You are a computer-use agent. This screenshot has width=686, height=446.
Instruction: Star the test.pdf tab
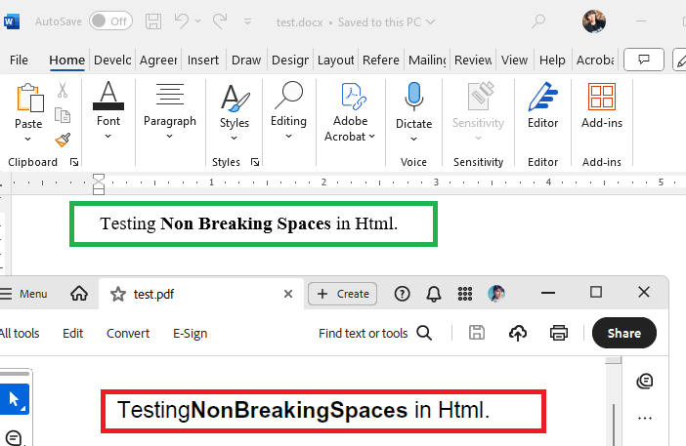[117, 294]
